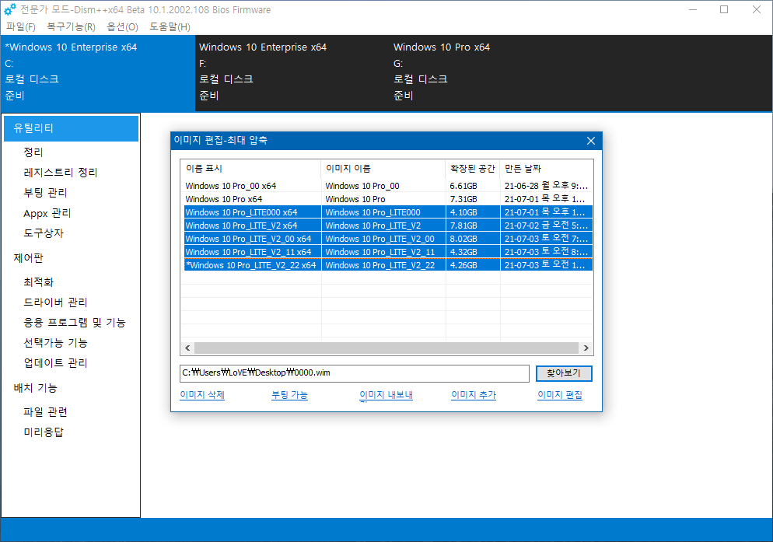Select the Windows 10 Pro G: image tile
This screenshot has width=773, height=542.
point(487,72)
